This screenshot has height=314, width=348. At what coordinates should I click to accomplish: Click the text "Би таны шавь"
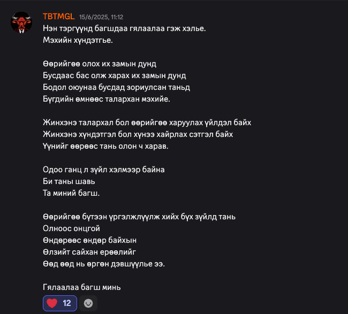69,182
